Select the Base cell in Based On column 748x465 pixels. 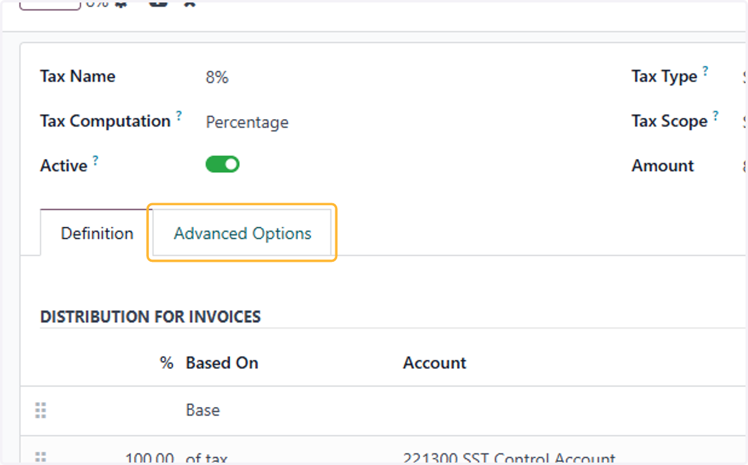tap(203, 410)
